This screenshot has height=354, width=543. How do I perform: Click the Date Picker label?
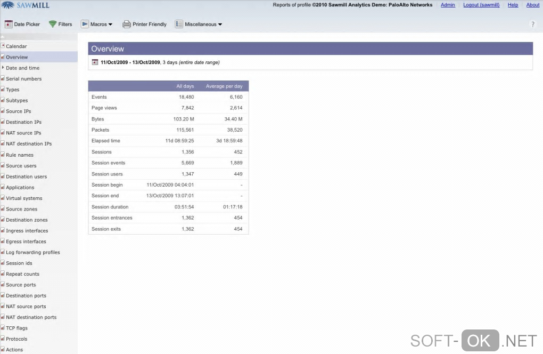click(27, 25)
